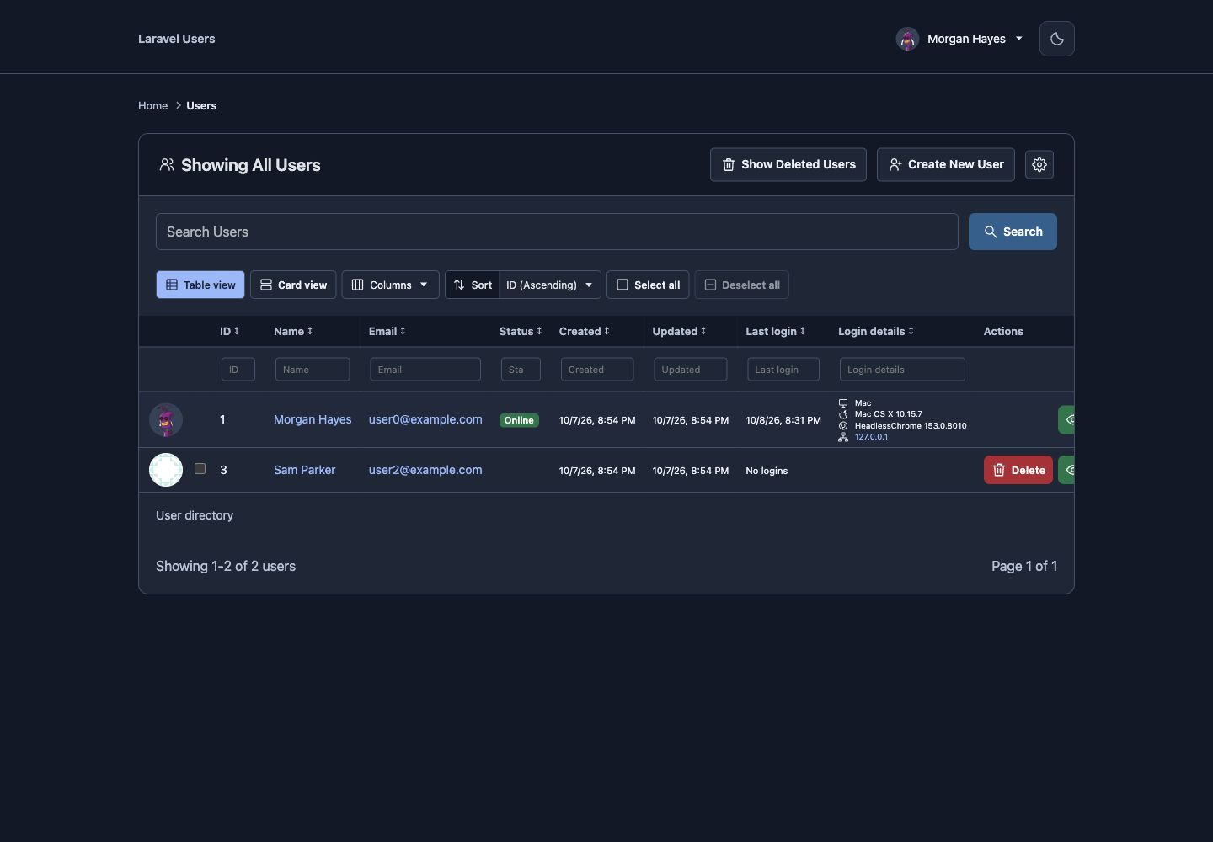Switch to Card view
The width and height of the screenshot is (1213, 842).
(x=293, y=285)
